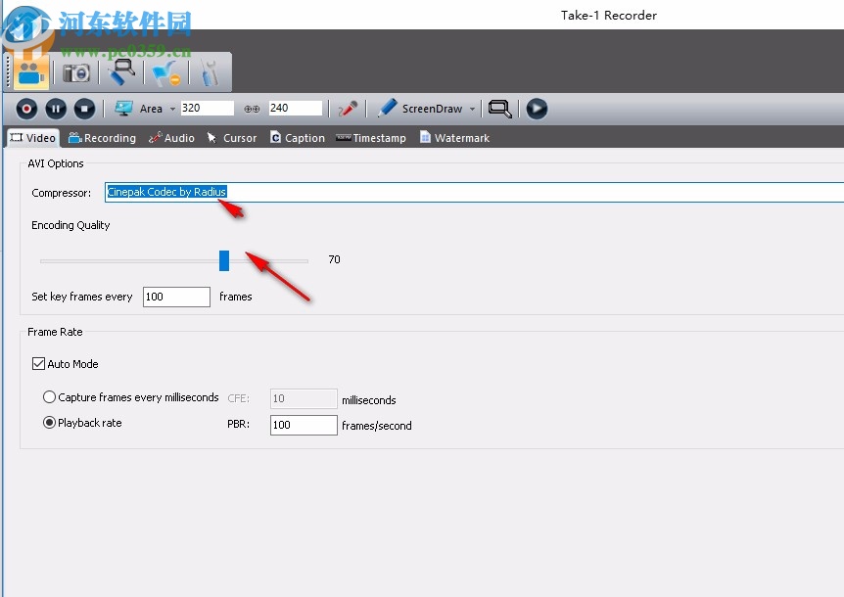Toggle the width-height aspect link icon
This screenshot has height=597, width=844.
tap(252, 109)
